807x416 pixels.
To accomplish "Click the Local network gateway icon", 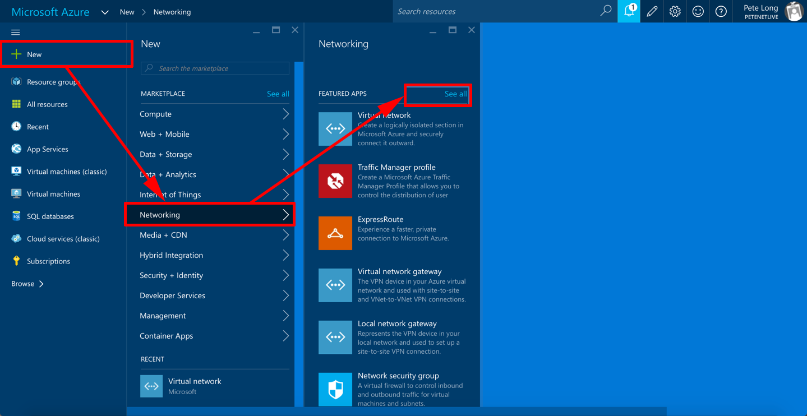I will (x=335, y=338).
